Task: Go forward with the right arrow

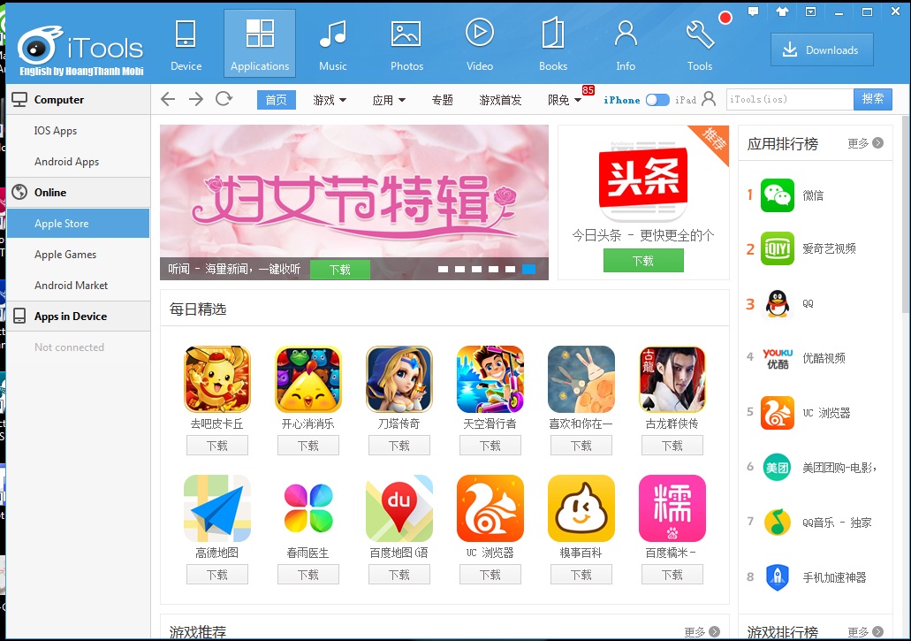Action: coord(196,99)
